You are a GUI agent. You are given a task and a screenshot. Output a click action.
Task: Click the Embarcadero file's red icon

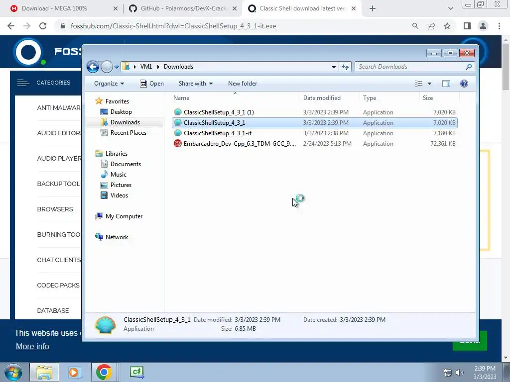(x=178, y=144)
